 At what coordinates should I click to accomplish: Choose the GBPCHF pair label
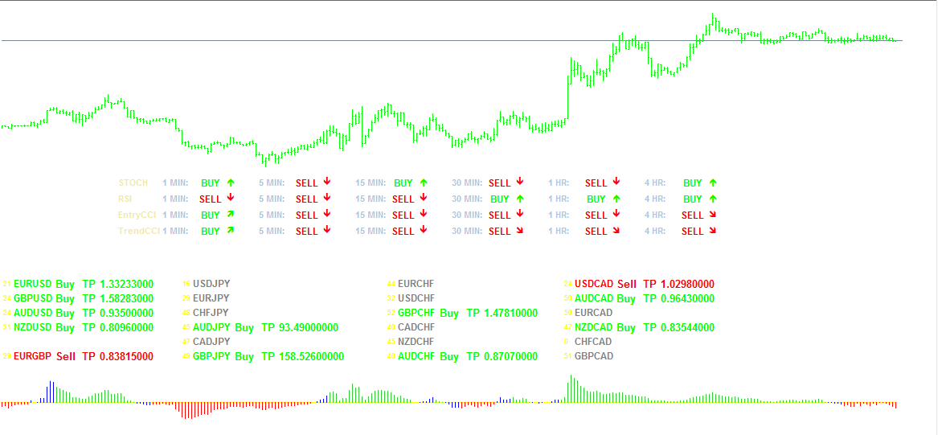pos(417,313)
